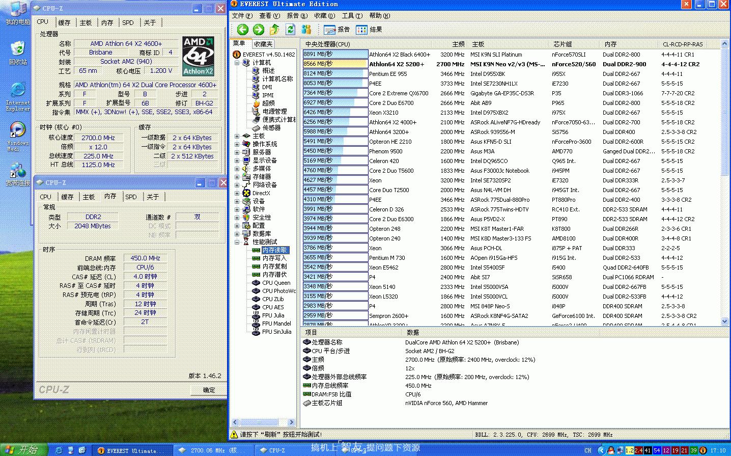Click the users icon in EVEREST toolbar

tap(306, 30)
